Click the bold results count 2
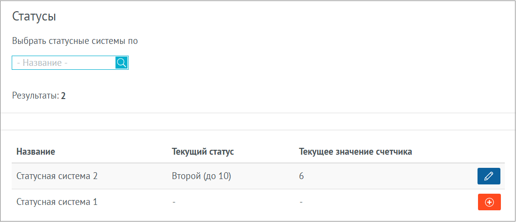Image resolution: width=516 pixels, height=222 pixels. pyautogui.click(x=63, y=96)
